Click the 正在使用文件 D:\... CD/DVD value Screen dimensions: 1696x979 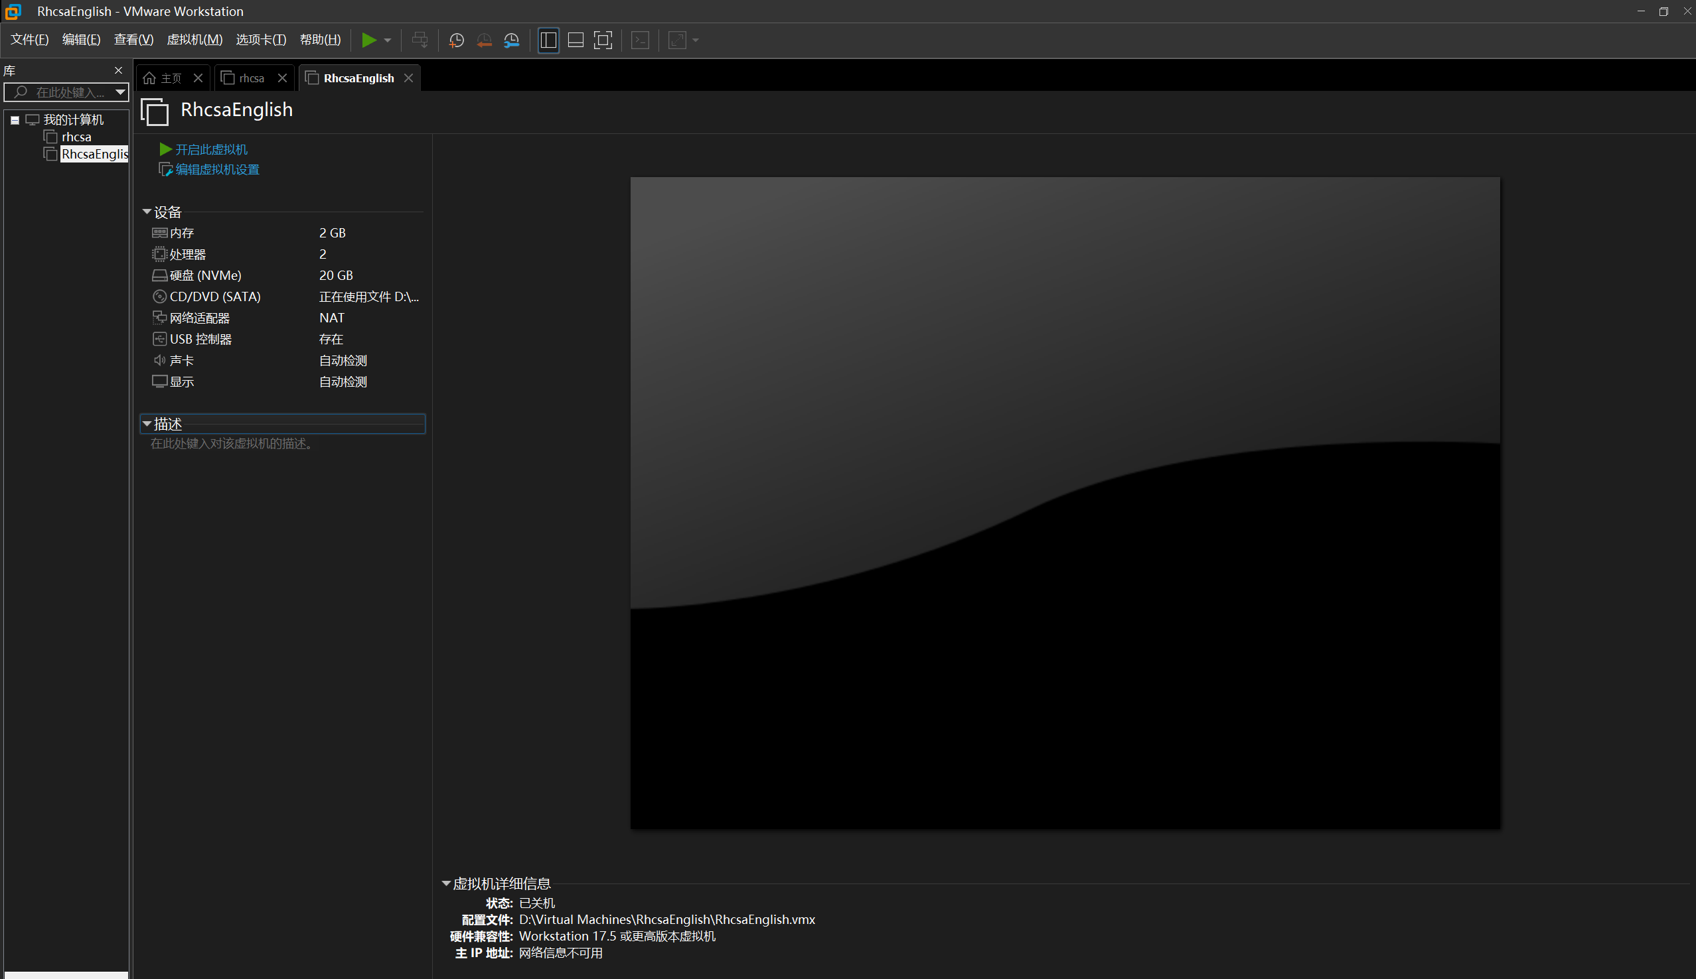[x=369, y=296]
